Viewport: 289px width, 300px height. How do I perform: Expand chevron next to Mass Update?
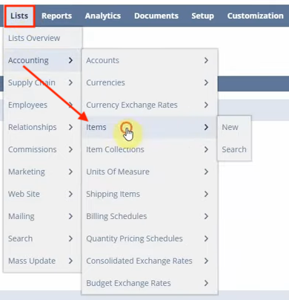(x=70, y=261)
